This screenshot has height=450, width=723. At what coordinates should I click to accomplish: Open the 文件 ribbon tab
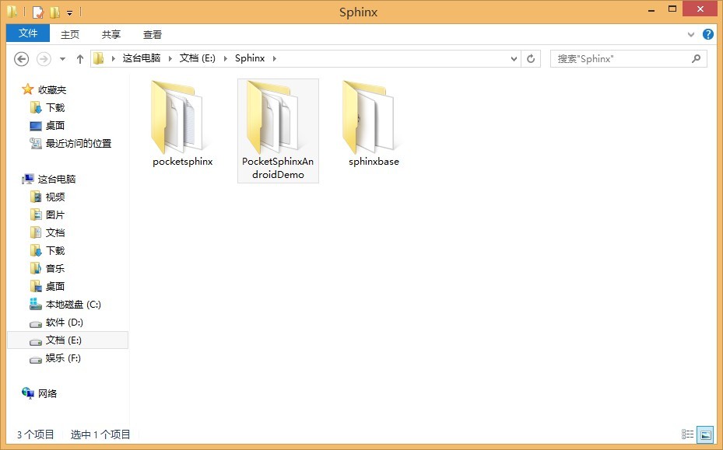(28, 33)
